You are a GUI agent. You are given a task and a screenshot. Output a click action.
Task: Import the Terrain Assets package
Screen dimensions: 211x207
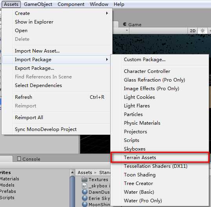click(x=160, y=157)
